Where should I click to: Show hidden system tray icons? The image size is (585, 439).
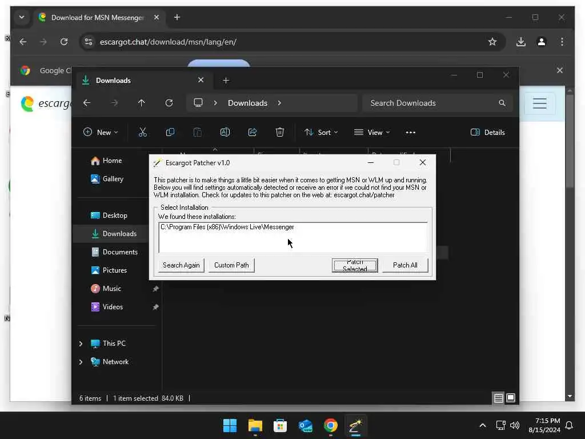[x=482, y=425]
